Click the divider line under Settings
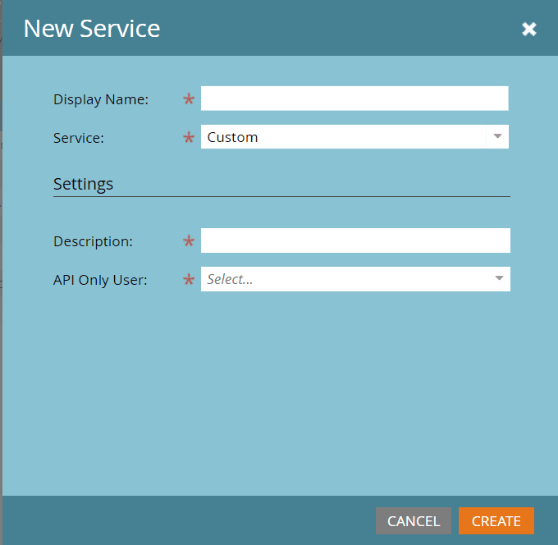The width and height of the screenshot is (558, 545). [x=281, y=197]
